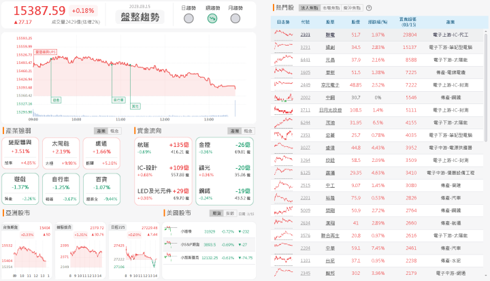The image size is (490, 281).
Task: Click the 小S&P期貨 3893.5 row
Action: 209,245
